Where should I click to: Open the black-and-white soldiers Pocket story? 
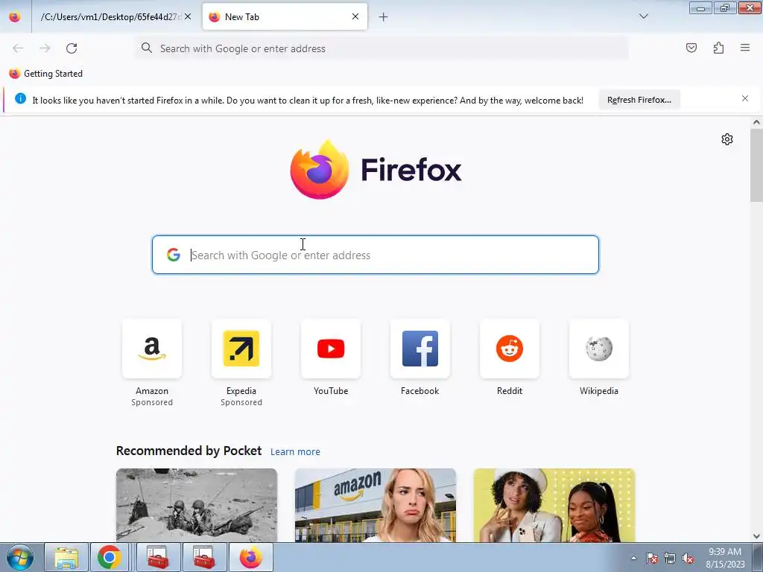[197, 505]
